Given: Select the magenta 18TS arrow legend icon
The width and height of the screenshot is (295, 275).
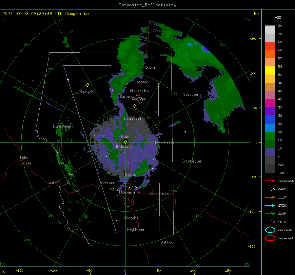Looking at the screenshot, I should (270, 222).
